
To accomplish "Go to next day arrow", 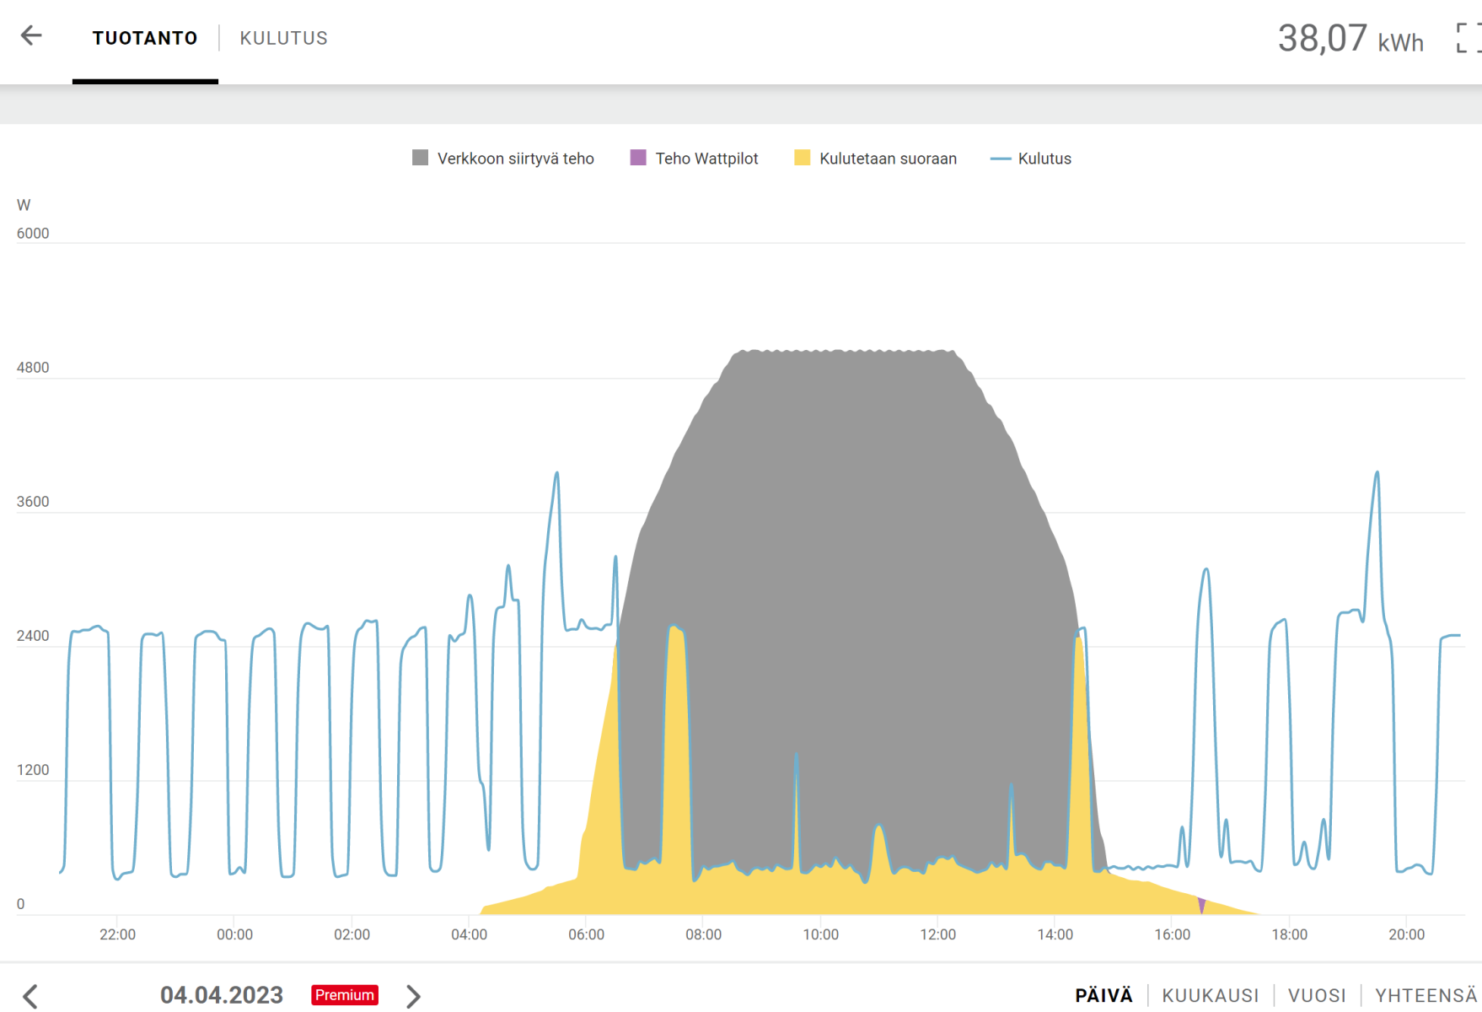I will click(413, 996).
